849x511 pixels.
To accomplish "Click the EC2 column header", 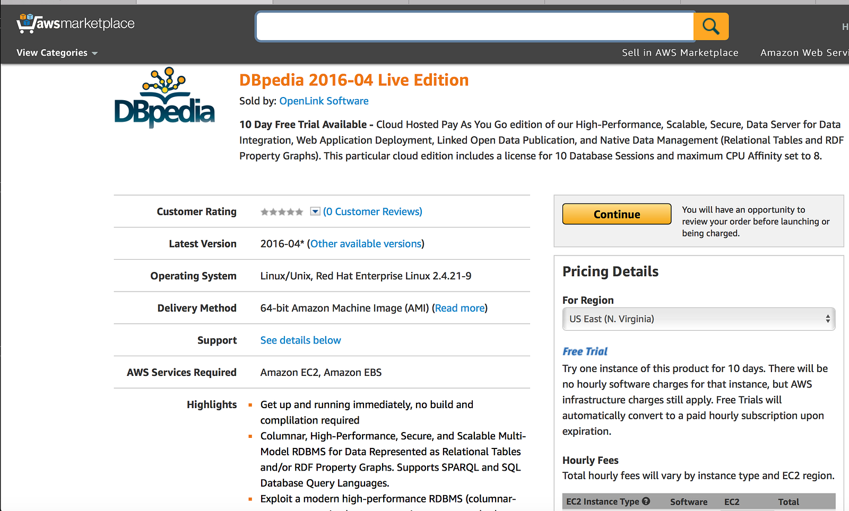I will point(732,501).
